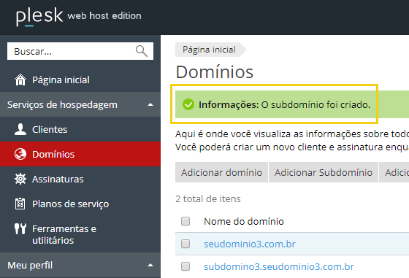The width and height of the screenshot is (409, 278).
Task: Collapse the Serviços de hospedagem section arrow
Action: click(150, 105)
